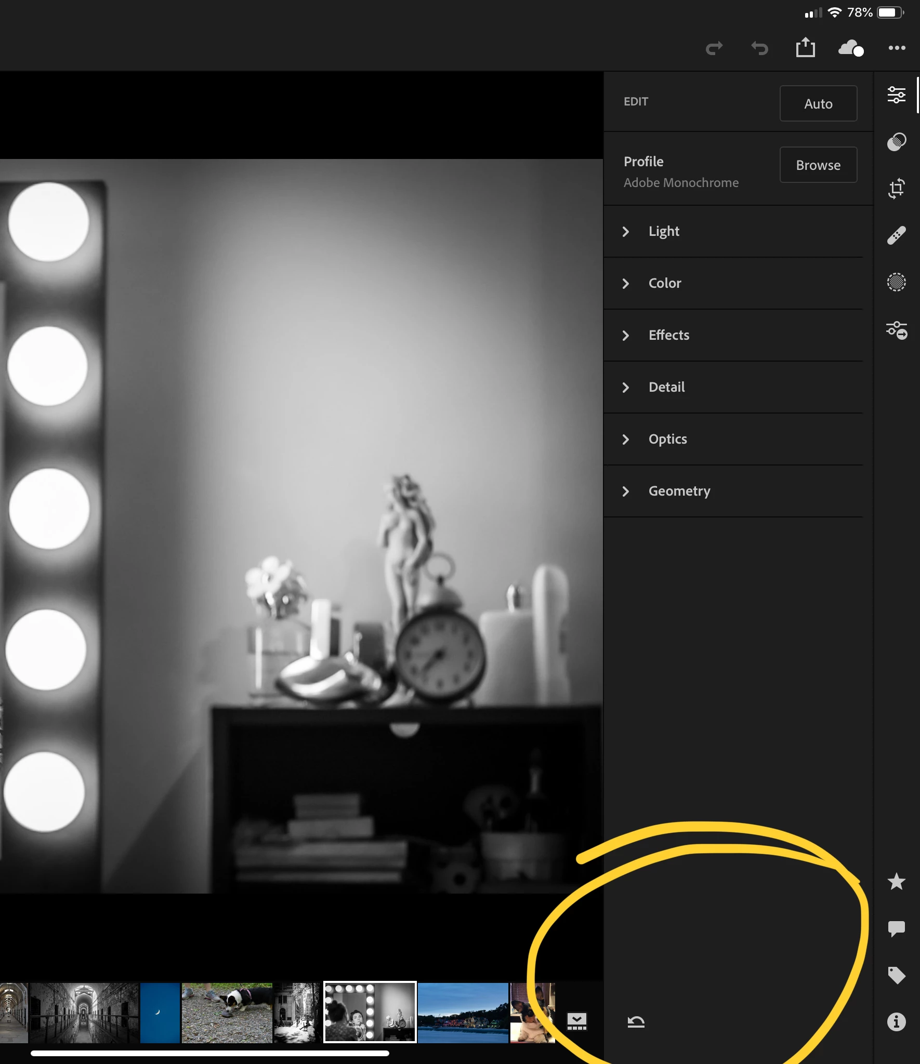
Task: Select the blue moon sky thumbnail
Action: pyautogui.click(x=160, y=1013)
